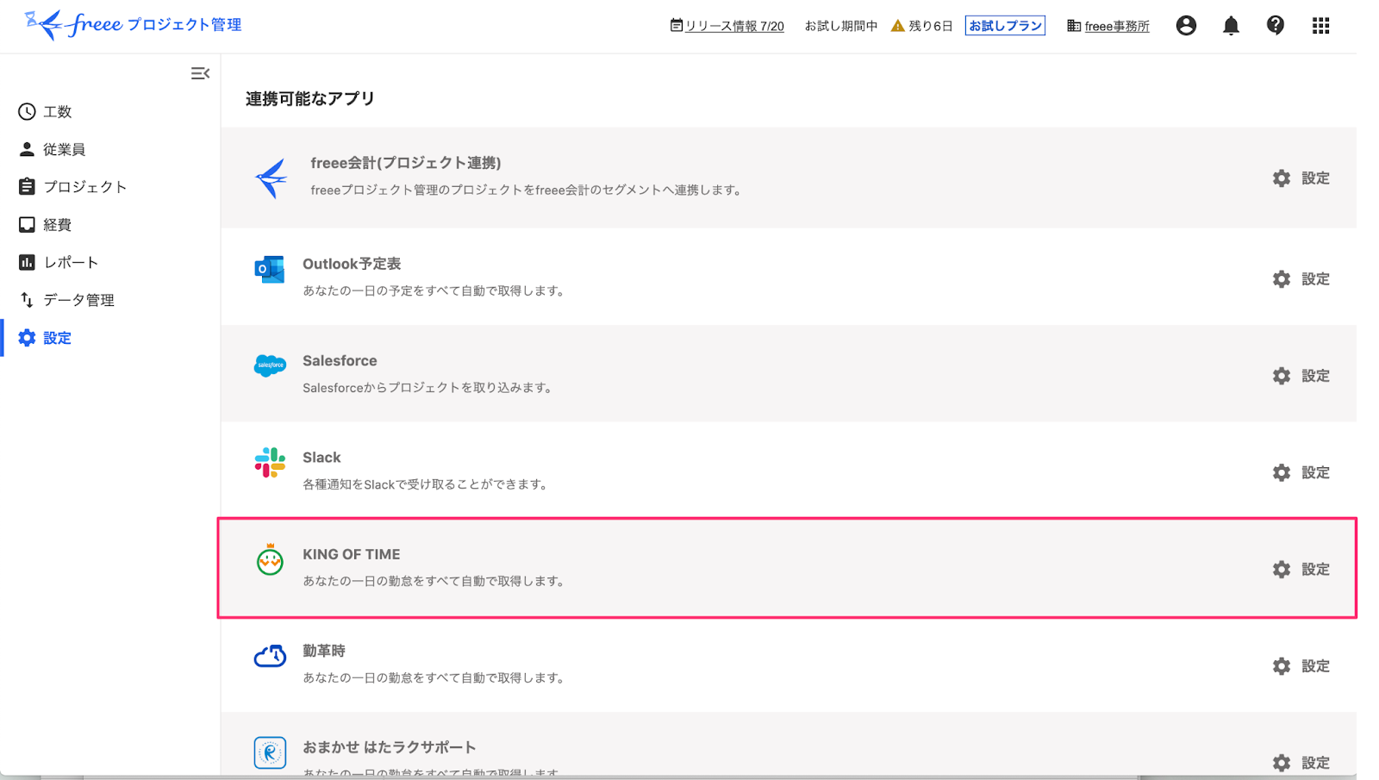Click the Outlook予定表 app icon
The image size is (1379, 780).
[270, 270]
